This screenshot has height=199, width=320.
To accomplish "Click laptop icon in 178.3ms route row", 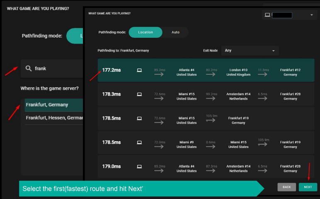I will (139, 94).
